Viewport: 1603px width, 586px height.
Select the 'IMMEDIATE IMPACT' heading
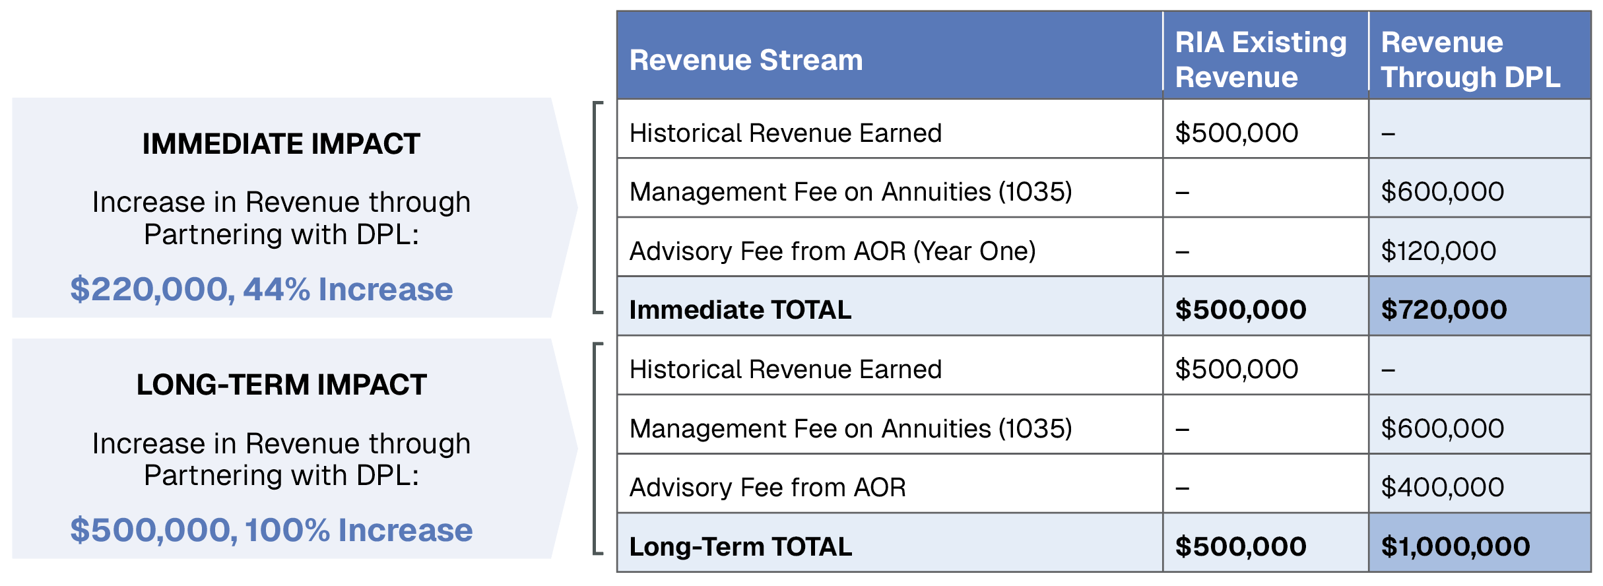tap(281, 144)
